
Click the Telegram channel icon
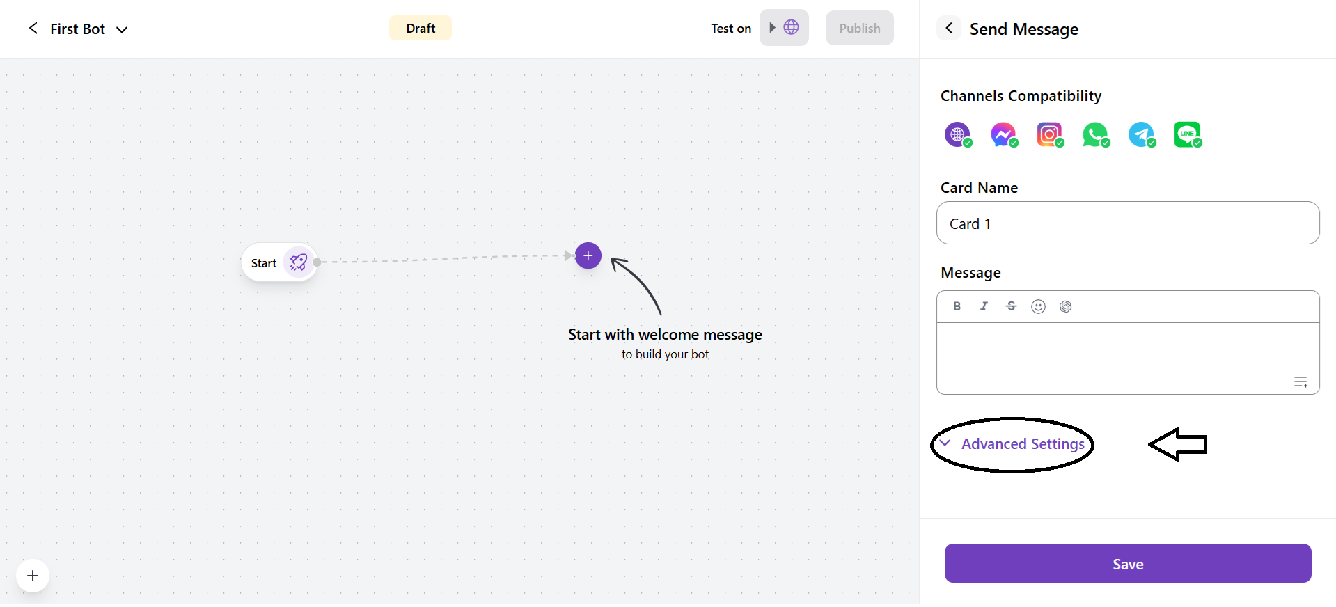pyautogui.click(x=1141, y=134)
